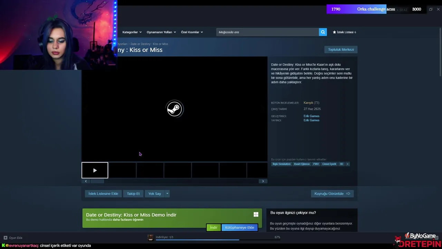The image size is (442, 249).
Task: Click the green İndir button
Action: tap(214, 228)
